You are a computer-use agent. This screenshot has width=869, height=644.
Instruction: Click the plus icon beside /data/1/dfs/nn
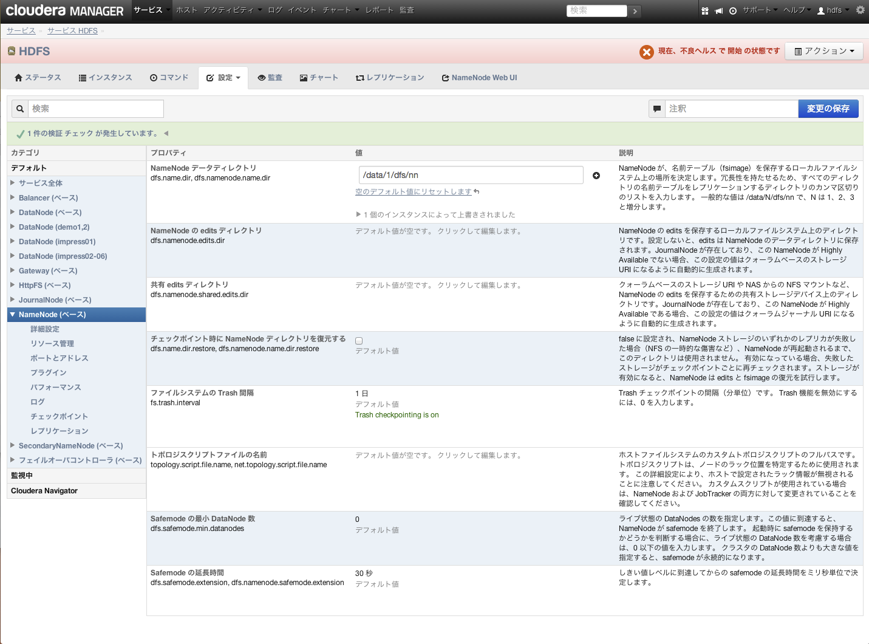(x=596, y=176)
